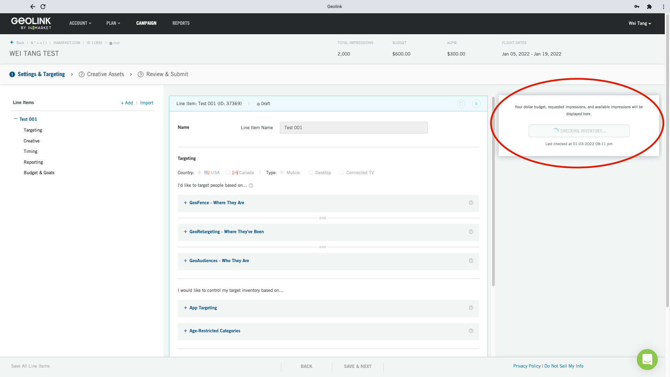Viewport: 670px width, 377px height.
Task: Select Reporting in line item tree
Action: click(33, 162)
